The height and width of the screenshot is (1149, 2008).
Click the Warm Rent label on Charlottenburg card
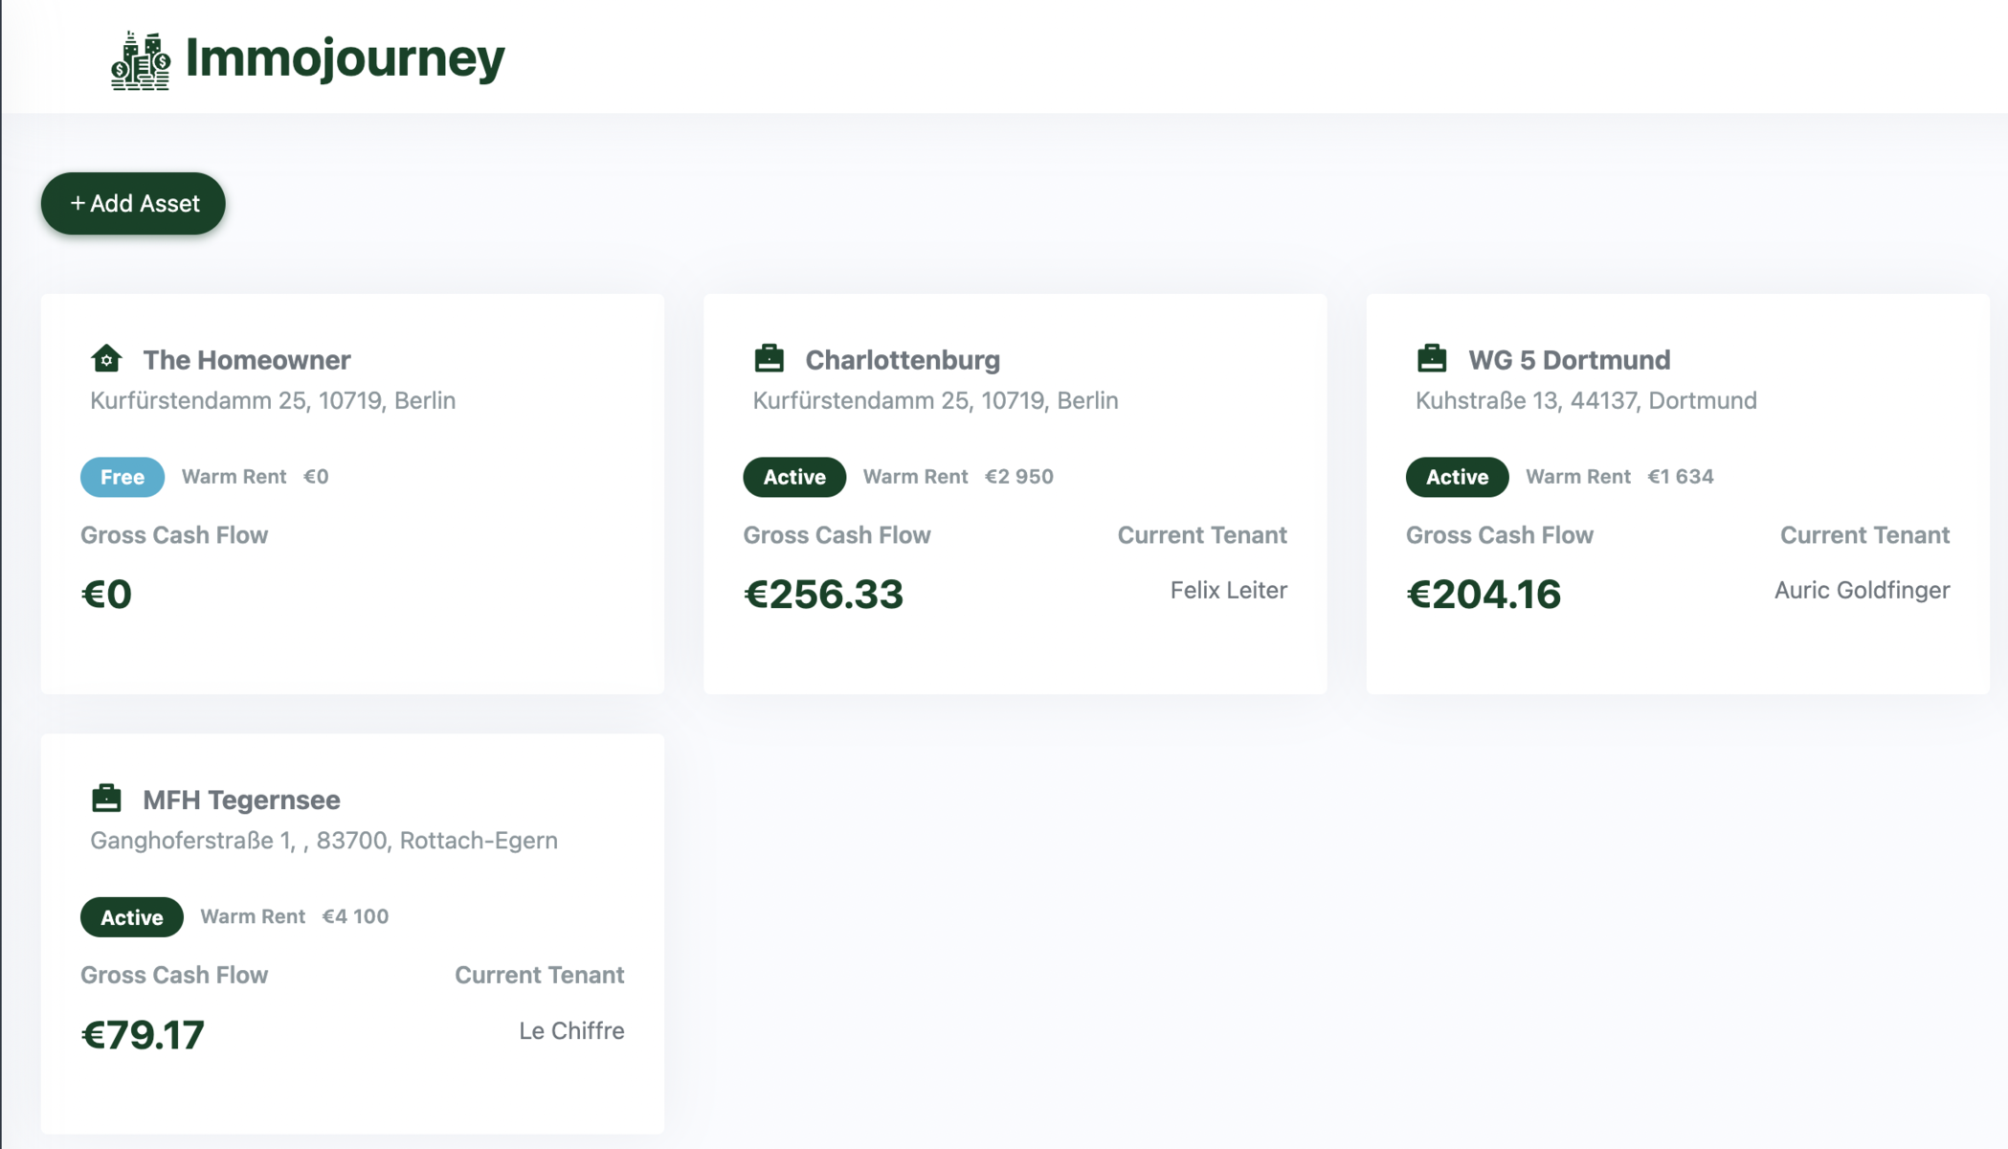point(915,477)
